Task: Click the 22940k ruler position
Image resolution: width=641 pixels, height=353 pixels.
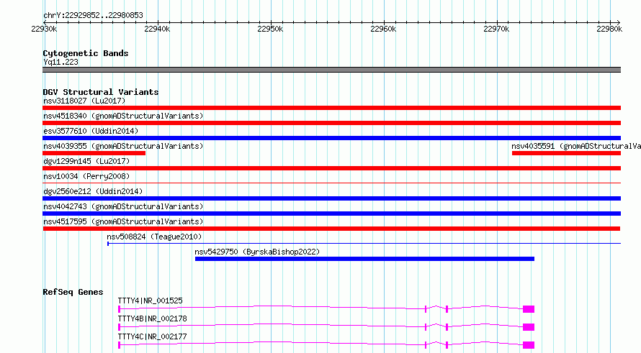Action: (x=158, y=29)
